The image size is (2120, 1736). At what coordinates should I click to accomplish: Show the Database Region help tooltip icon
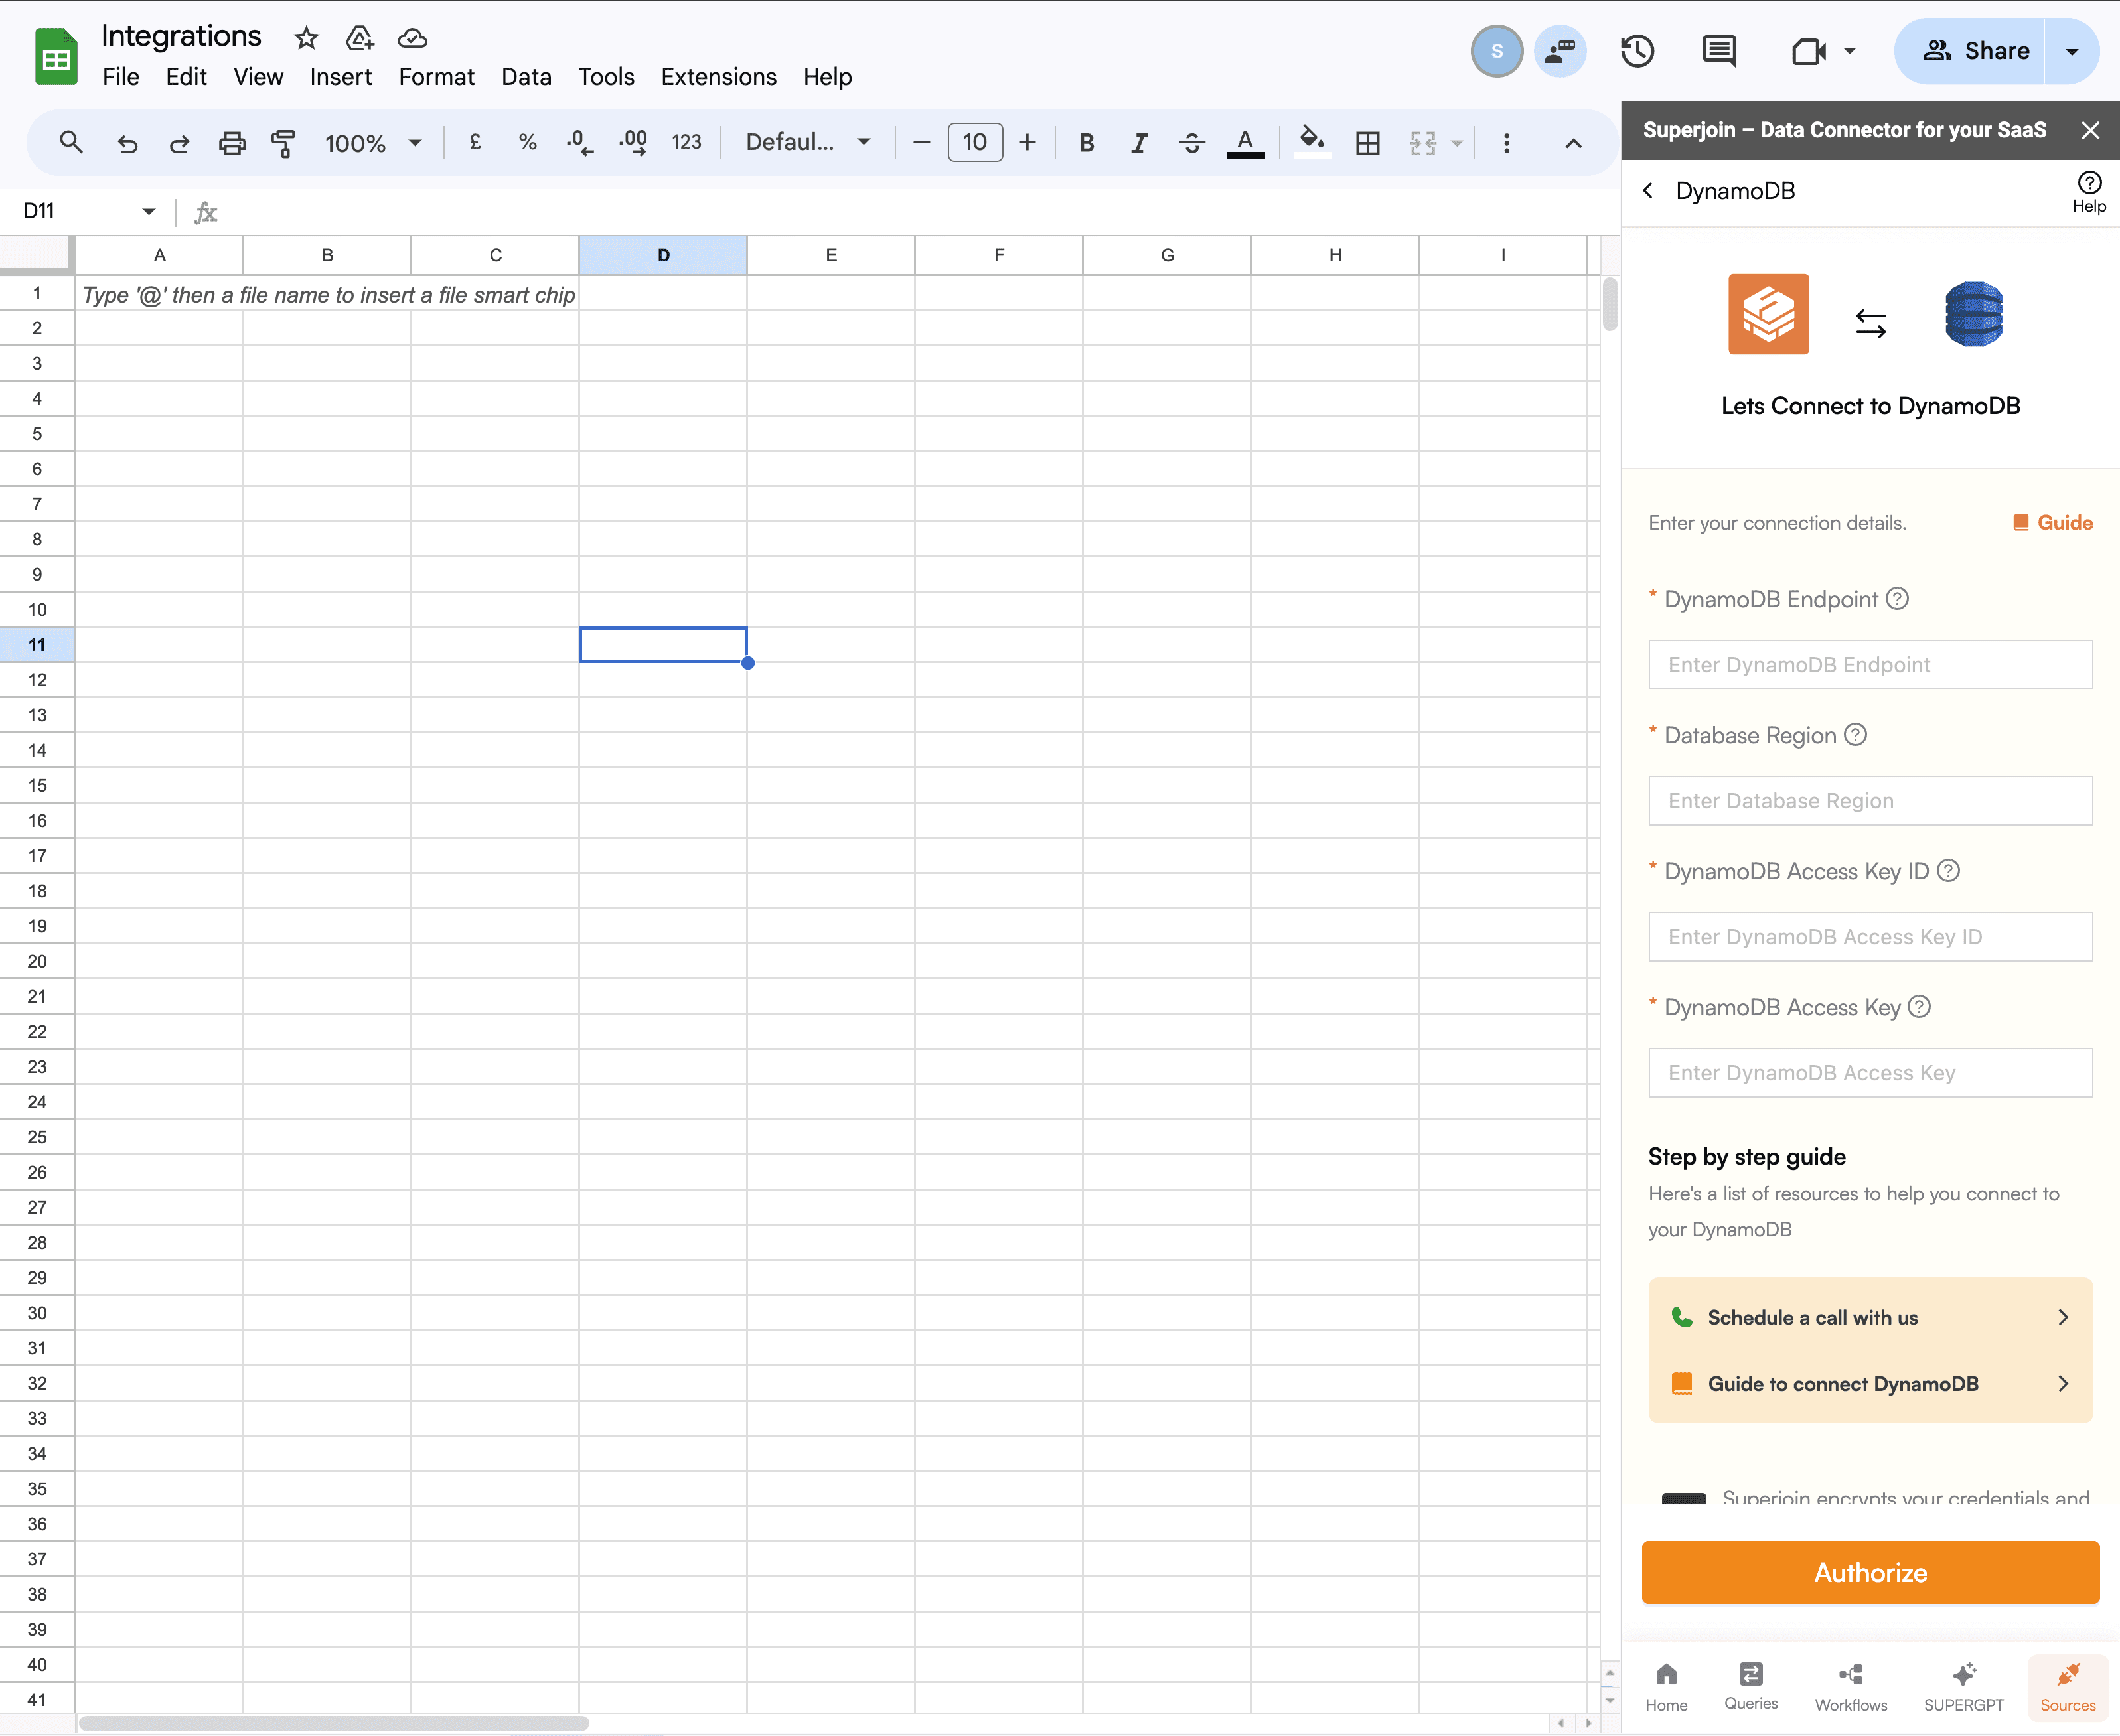pyautogui.click(x=1855, y=734)
